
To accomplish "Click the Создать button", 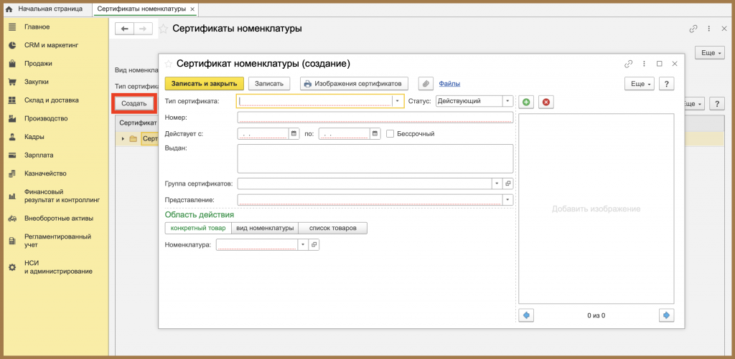I will [x=134, y=103].
